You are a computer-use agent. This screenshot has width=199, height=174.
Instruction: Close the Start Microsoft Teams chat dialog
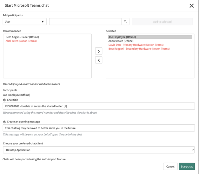click(191, 6)
